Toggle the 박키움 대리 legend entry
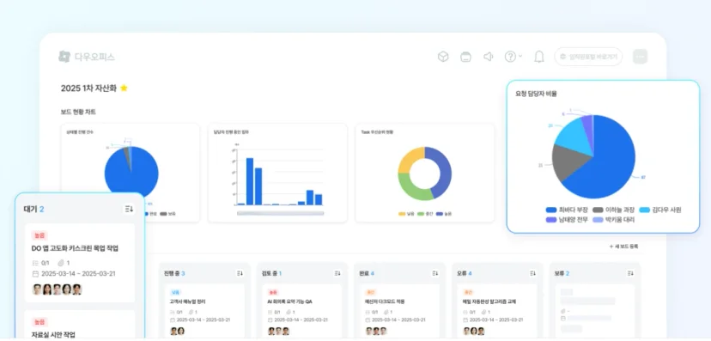The height and width of the screenshot is (341, 711). pyautogui.click(x=613, y=220)
